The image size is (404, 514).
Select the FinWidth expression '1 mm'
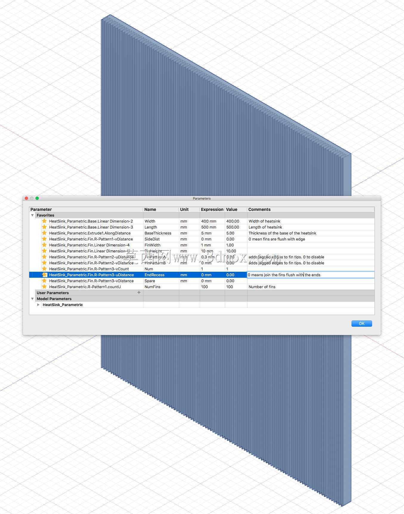pos(206,245)
